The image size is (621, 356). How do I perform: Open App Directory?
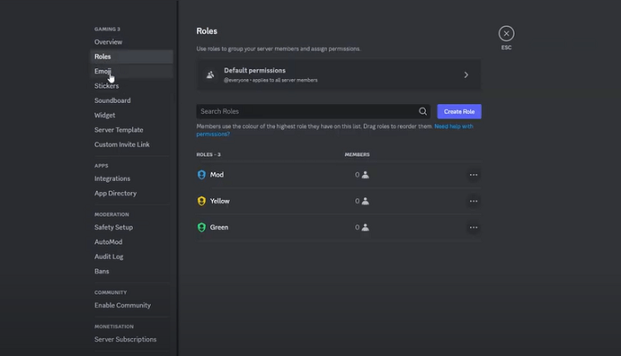coord(115,193)
